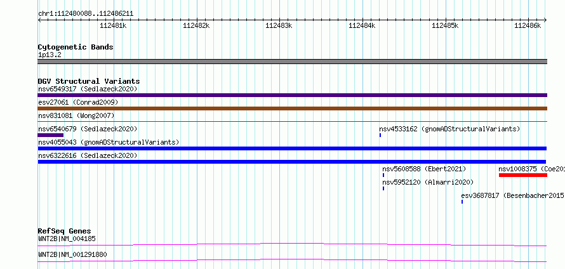565x269 pixels.
Task: Open variant nsv6322616 (Sedlazeck2020) label
Action: (x=88, y=155)
